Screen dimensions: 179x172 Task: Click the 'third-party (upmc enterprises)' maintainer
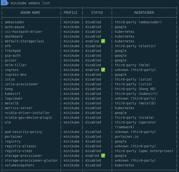[x=144, y=151]
